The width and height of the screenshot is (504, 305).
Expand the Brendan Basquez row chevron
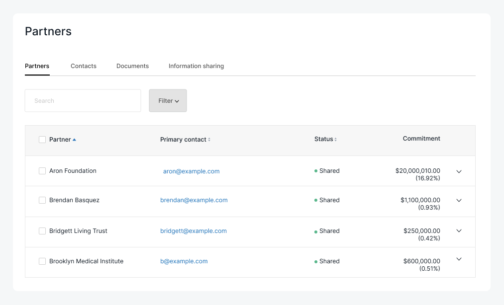click(x=459, y=200)
